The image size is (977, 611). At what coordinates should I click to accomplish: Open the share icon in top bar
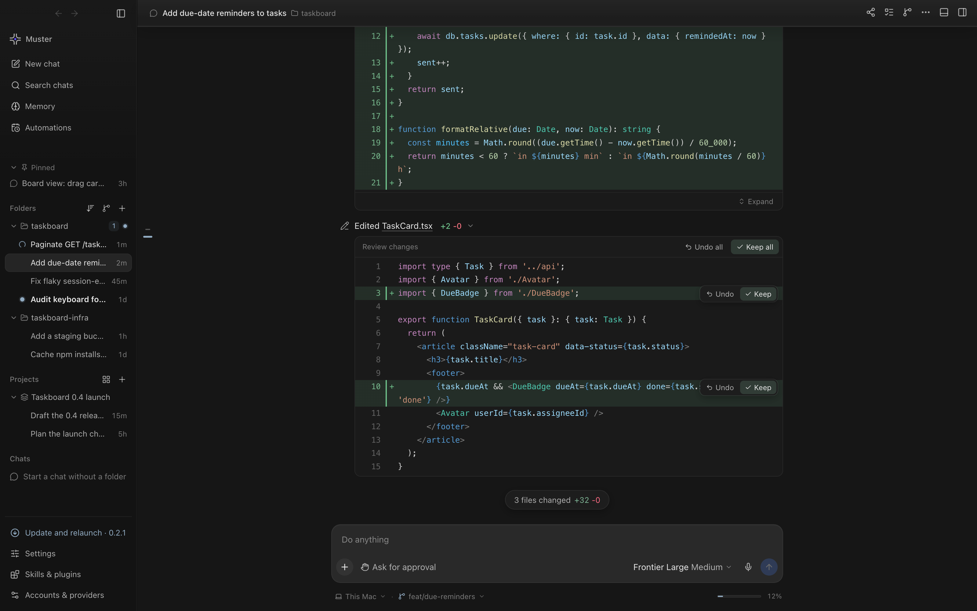click(870, 13)
